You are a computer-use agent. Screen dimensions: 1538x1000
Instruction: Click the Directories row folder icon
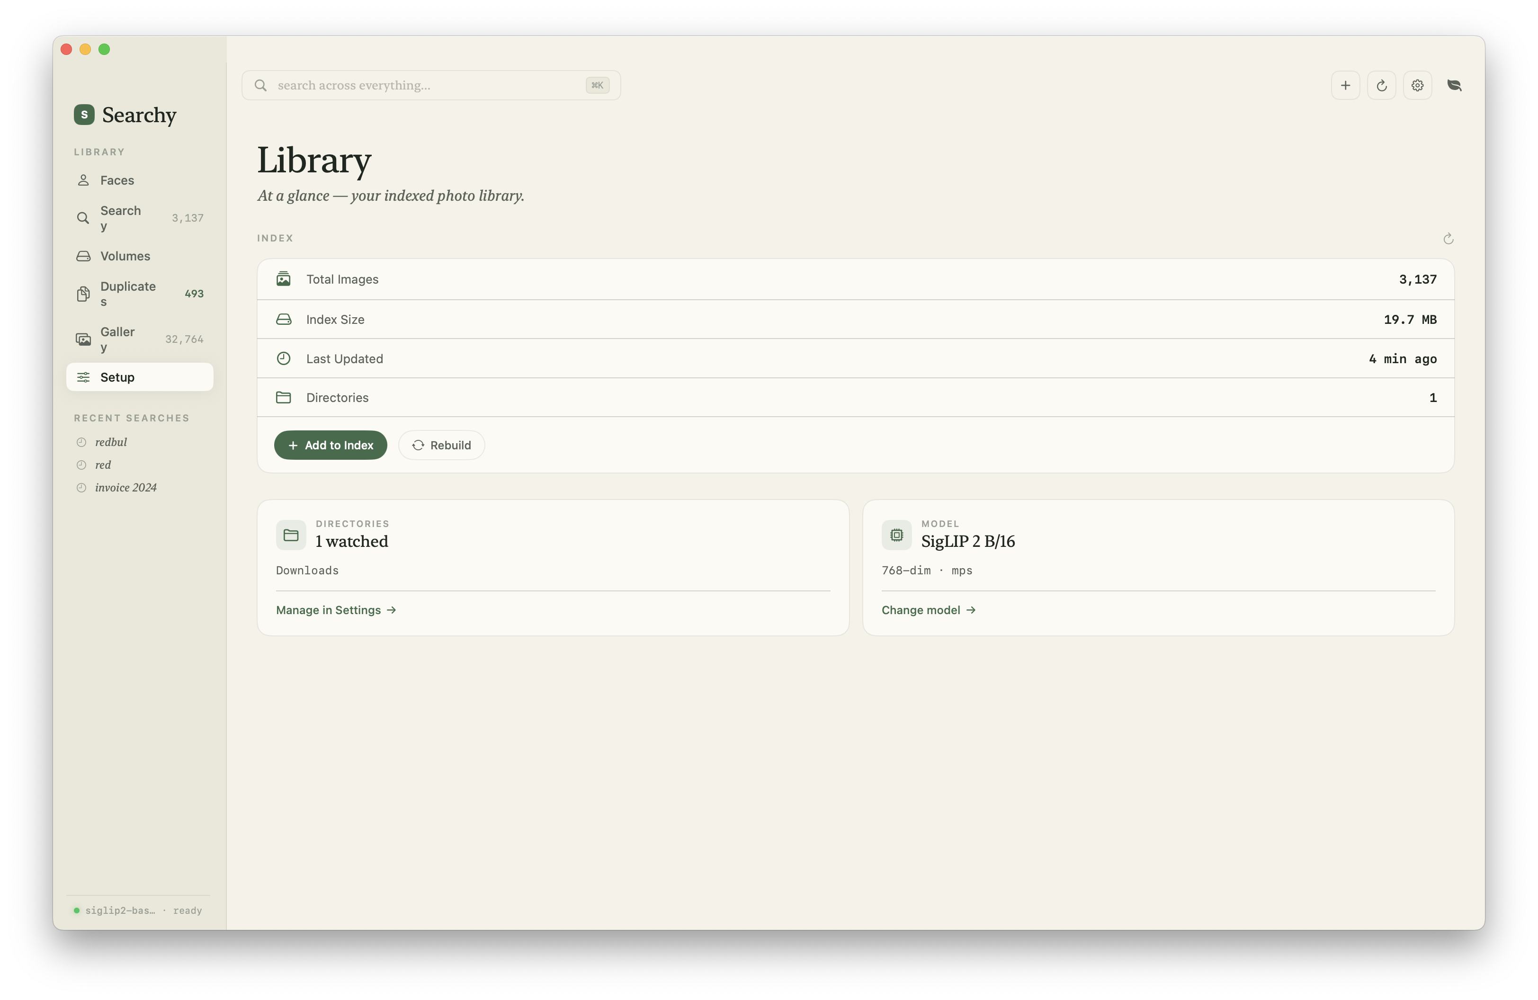[284, 397]
